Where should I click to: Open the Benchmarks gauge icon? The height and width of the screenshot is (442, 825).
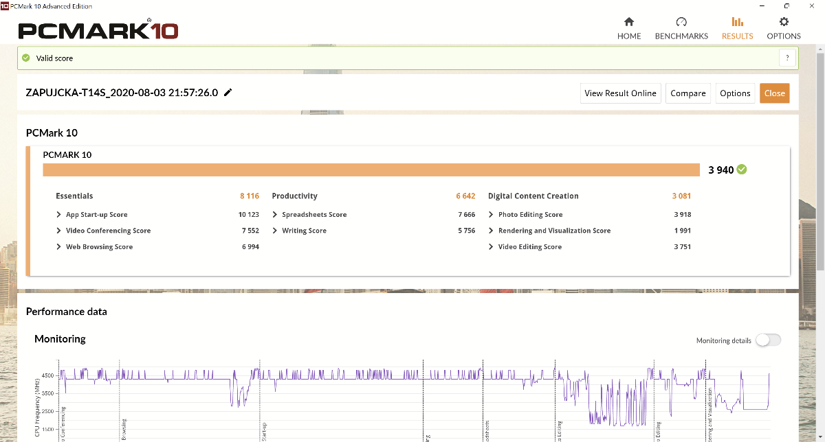681,22
